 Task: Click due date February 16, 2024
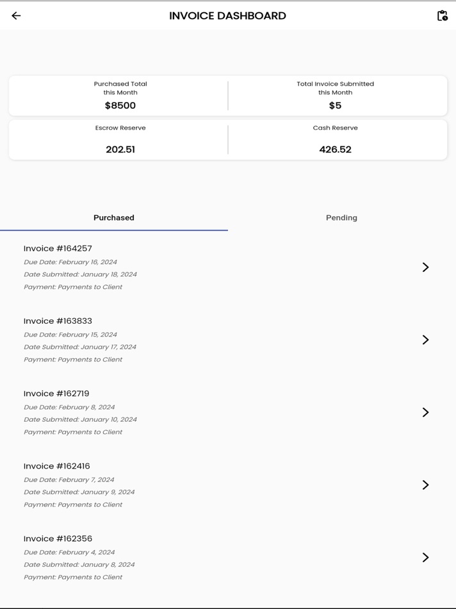pyautogui.click(x=70, y=262)
